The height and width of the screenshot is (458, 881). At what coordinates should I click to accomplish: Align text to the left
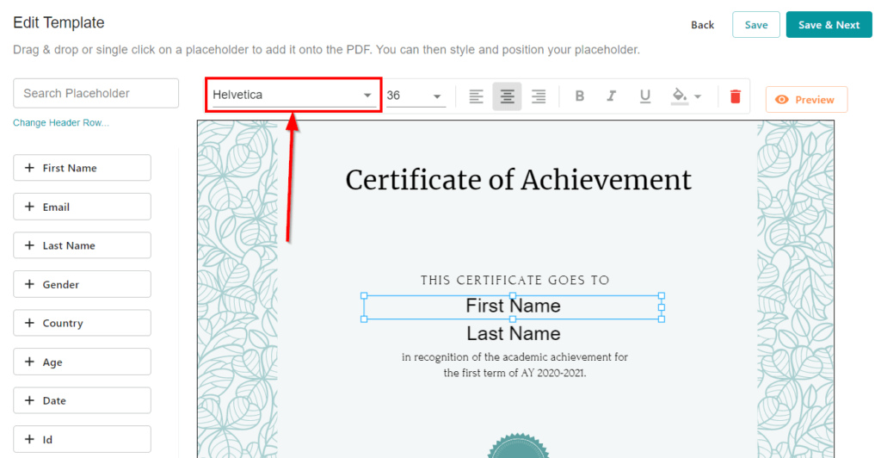[476, 96]
